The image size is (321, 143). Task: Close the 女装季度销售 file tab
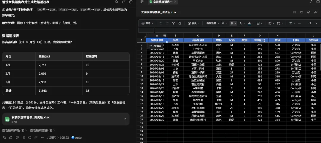175,2
